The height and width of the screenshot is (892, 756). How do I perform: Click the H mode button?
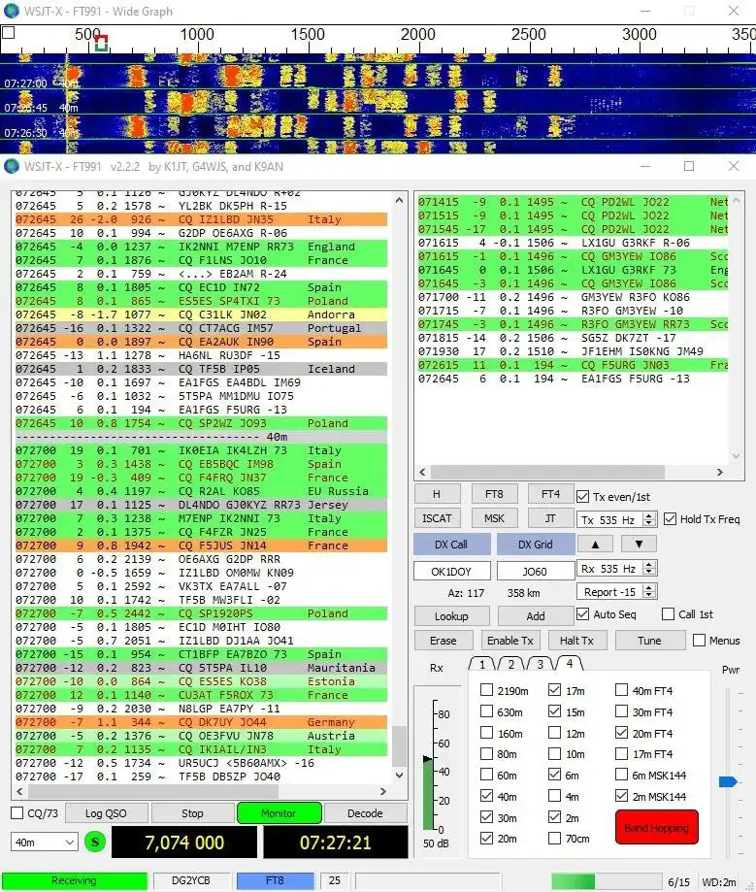click(x=437, y=494)
